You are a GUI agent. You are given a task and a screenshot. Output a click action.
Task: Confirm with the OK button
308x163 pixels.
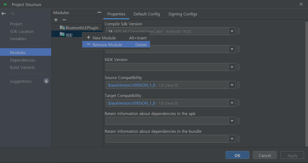(x=237, y=155)
